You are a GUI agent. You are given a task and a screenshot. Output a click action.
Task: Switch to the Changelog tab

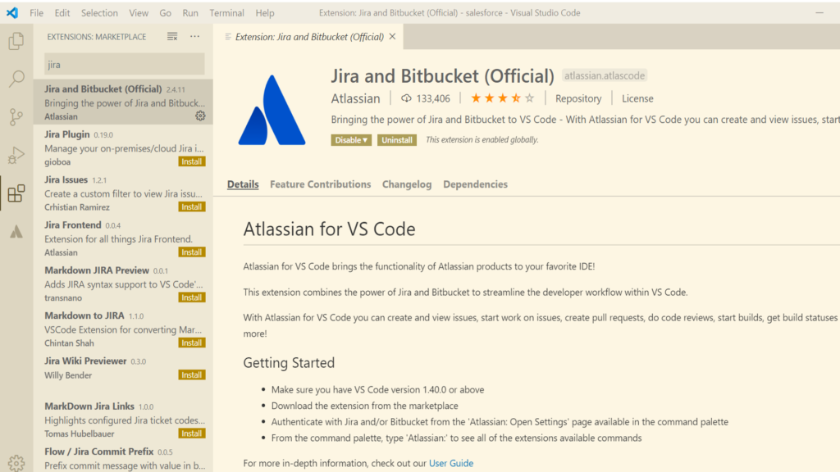click(x=407, y=184)
